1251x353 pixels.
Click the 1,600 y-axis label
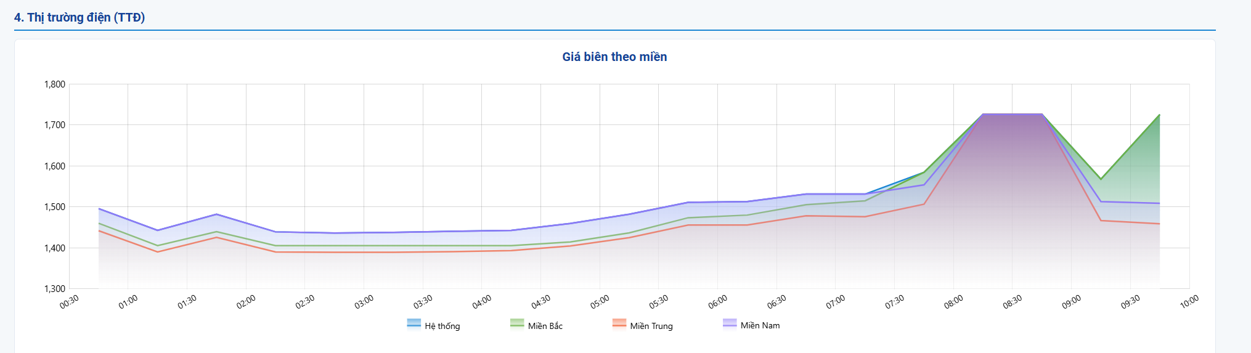tap(55, 166)
